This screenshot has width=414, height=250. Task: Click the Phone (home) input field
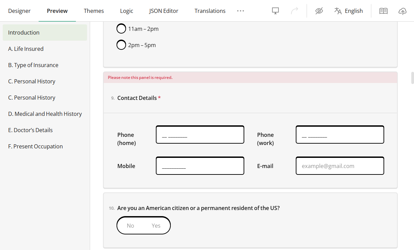point(200,135)
